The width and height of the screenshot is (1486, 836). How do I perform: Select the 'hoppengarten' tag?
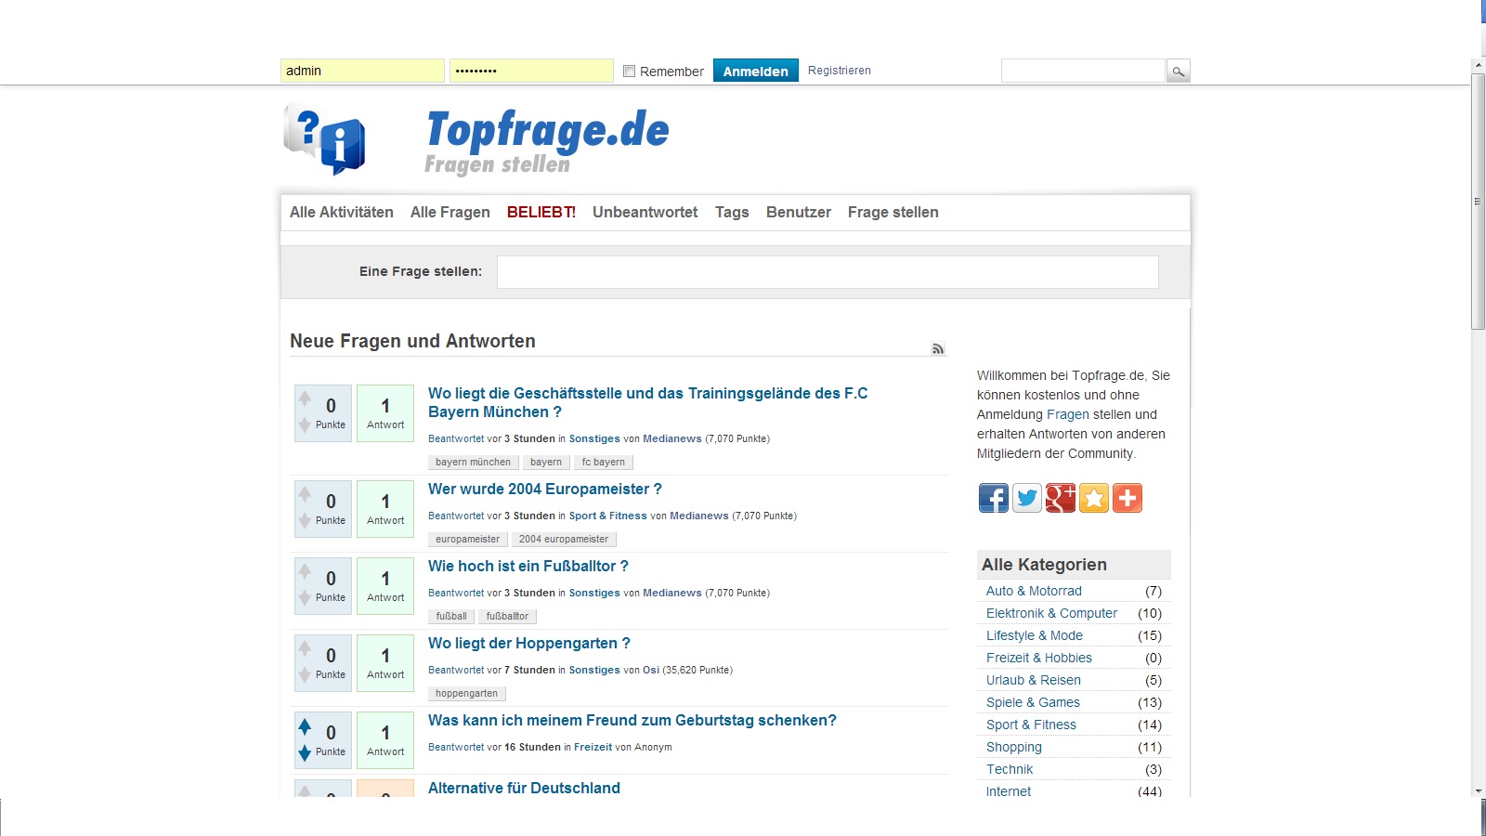467,693
